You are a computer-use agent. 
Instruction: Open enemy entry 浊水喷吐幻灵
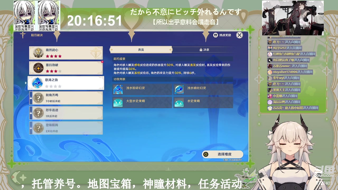pyautogui.click(x=203, y=89)
